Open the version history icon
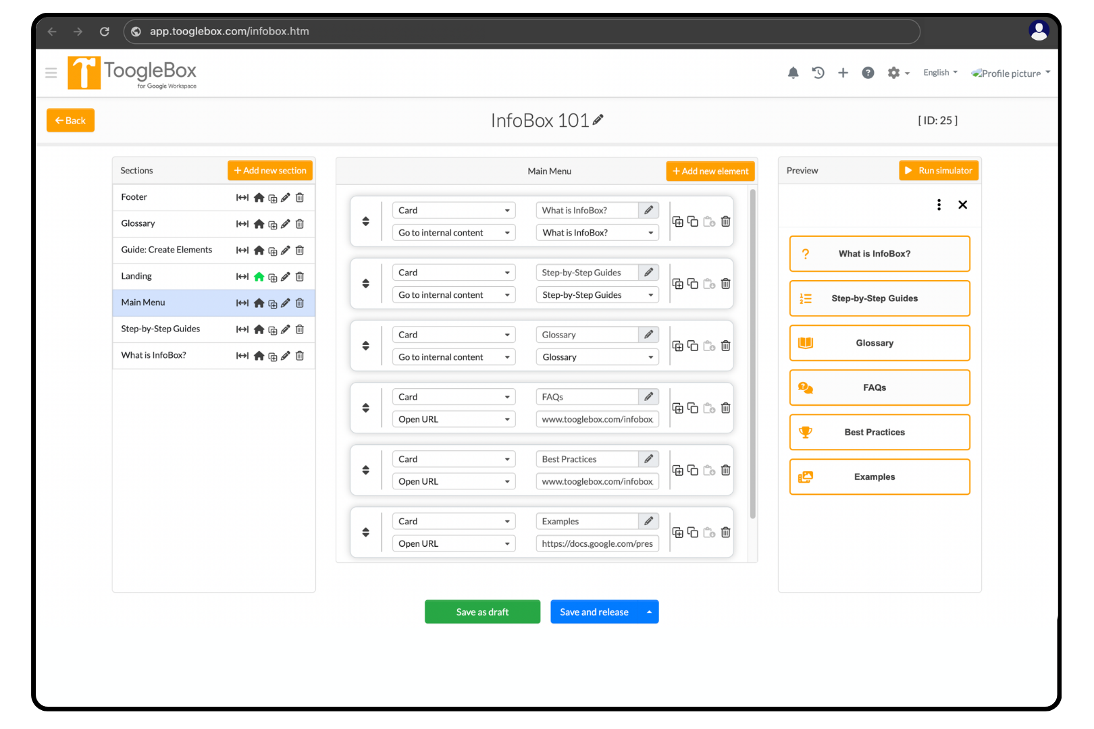 click(818, 72)
